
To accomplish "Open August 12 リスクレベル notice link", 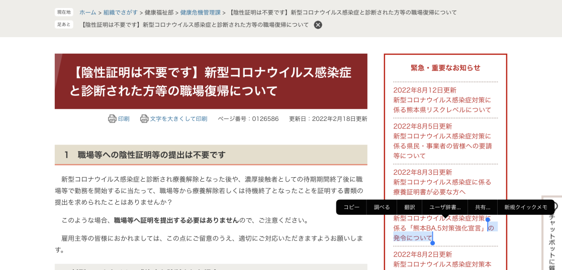I will (442, 105).
